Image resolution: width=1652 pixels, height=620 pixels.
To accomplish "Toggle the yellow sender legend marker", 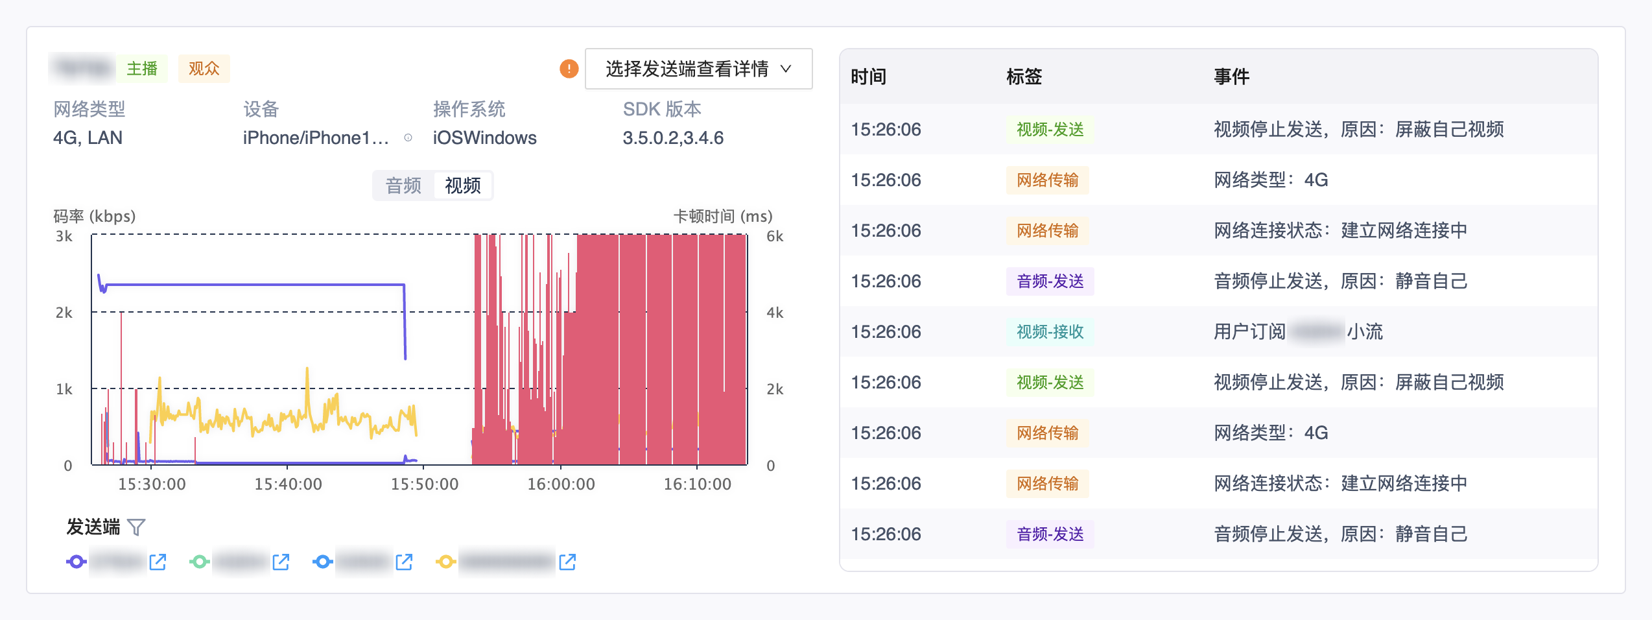I will pos(445,562).
